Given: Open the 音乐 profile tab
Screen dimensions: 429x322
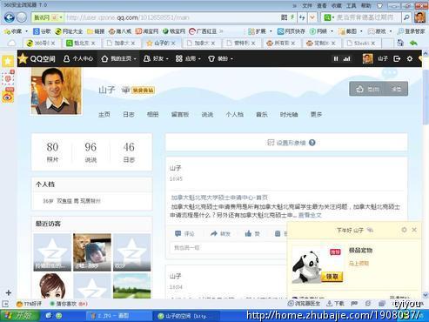Looking at the screenshot, I should [262, 115].
